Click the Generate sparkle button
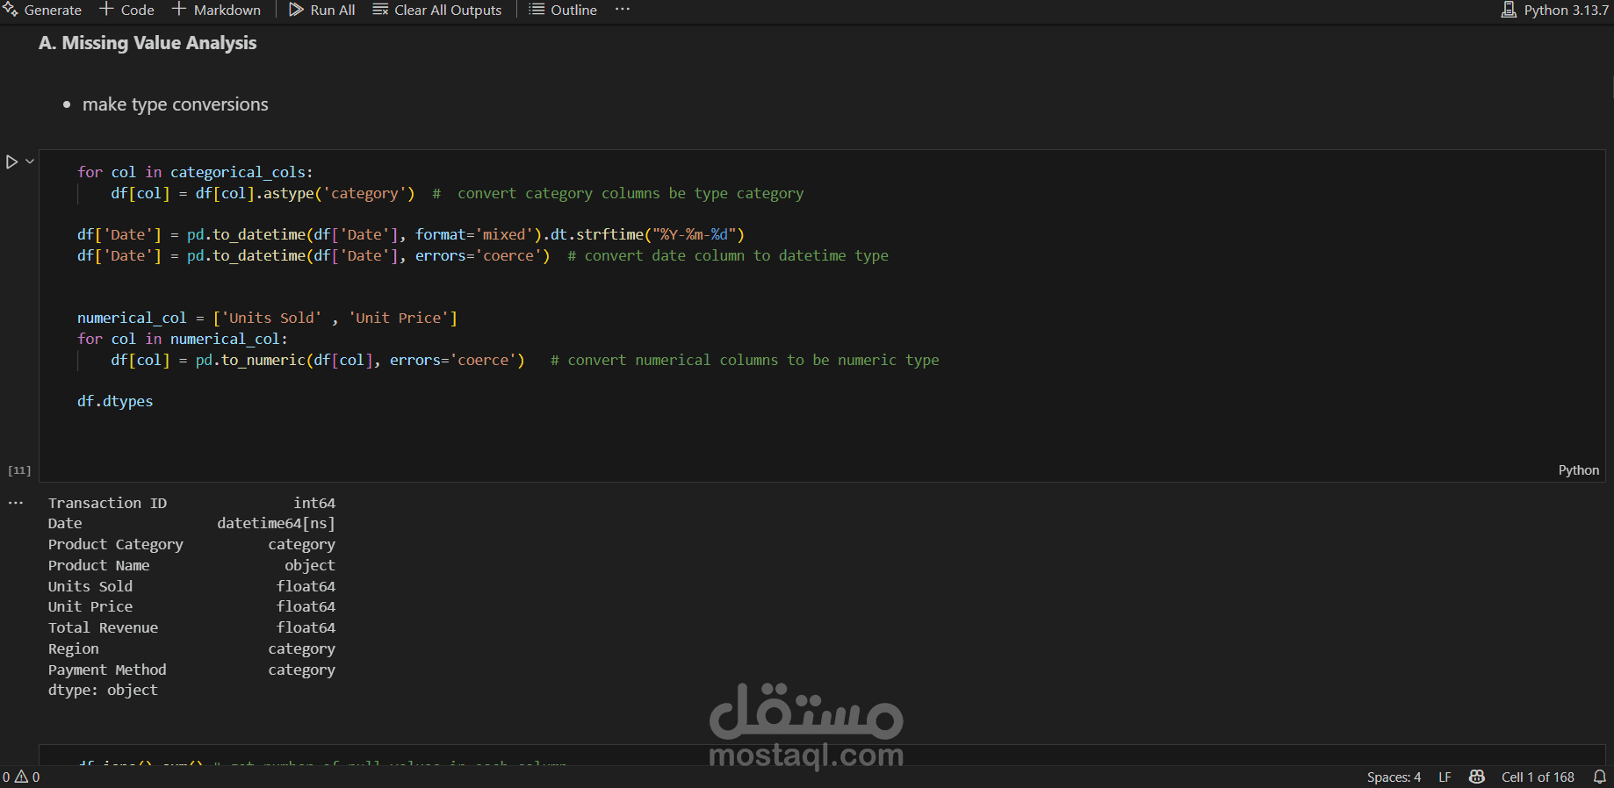Viewport: 1614px width, 788px height. [42, 10]
